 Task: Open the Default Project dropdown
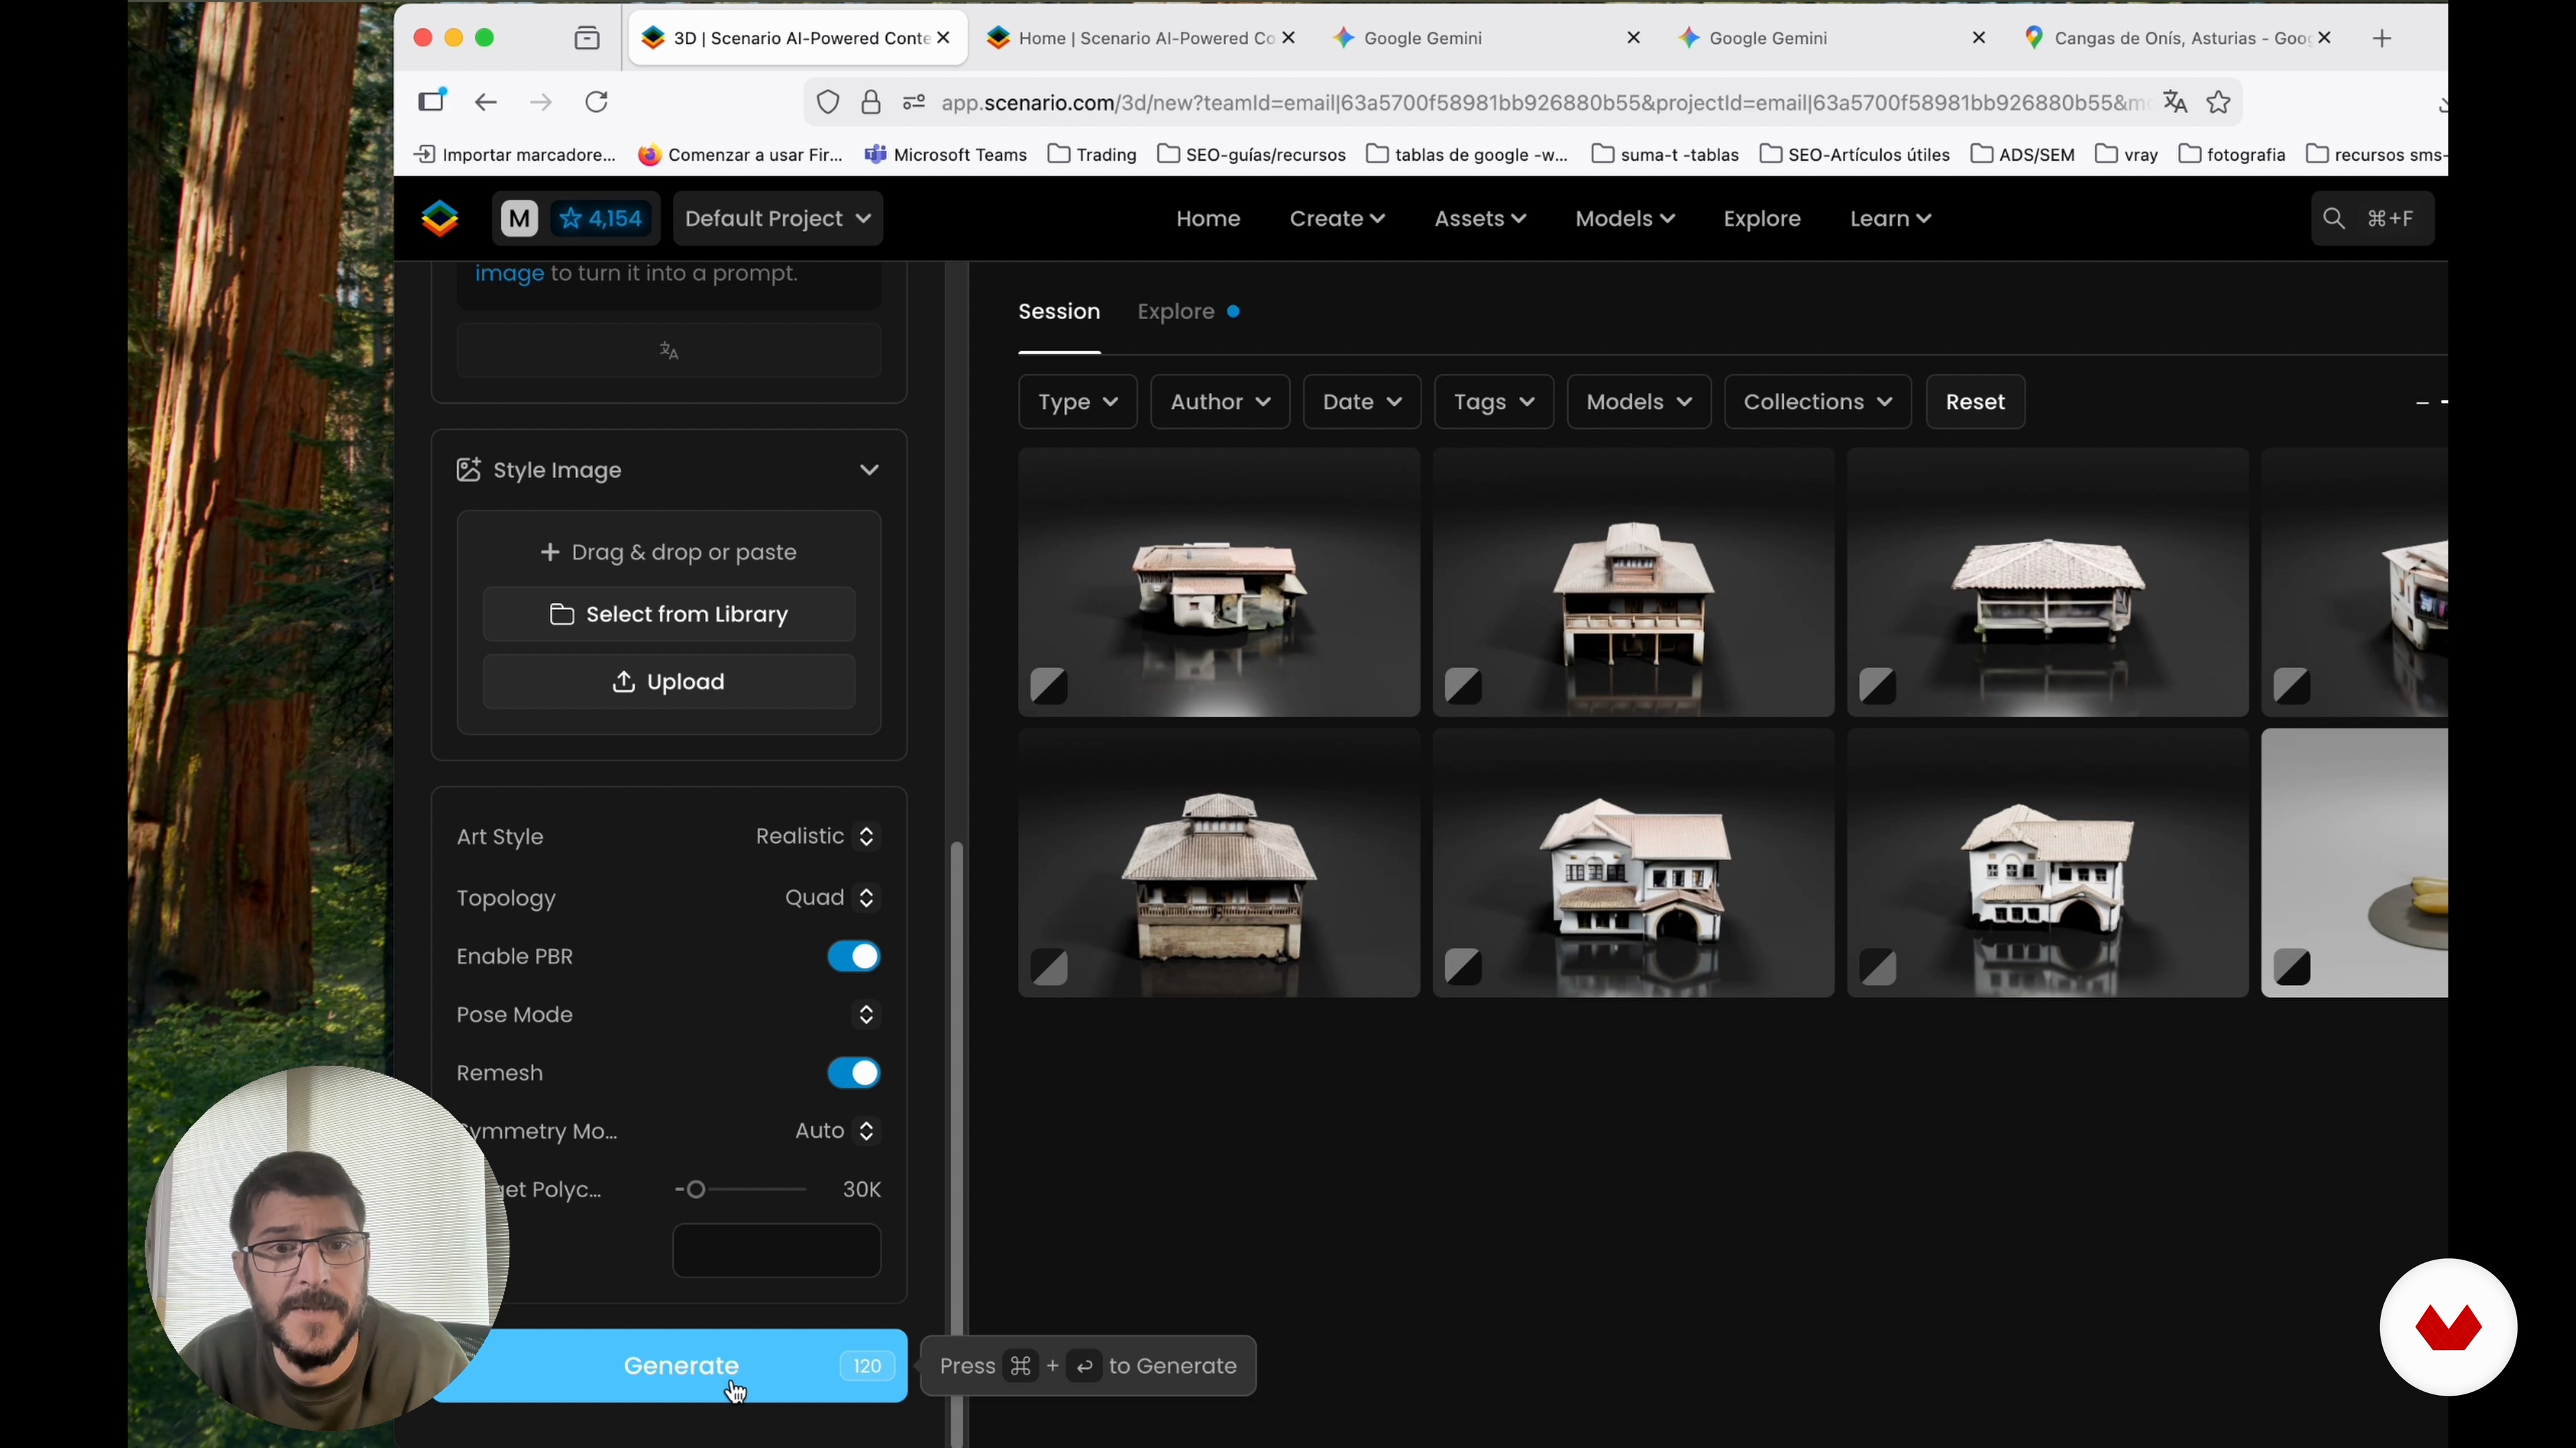[778, 218]
